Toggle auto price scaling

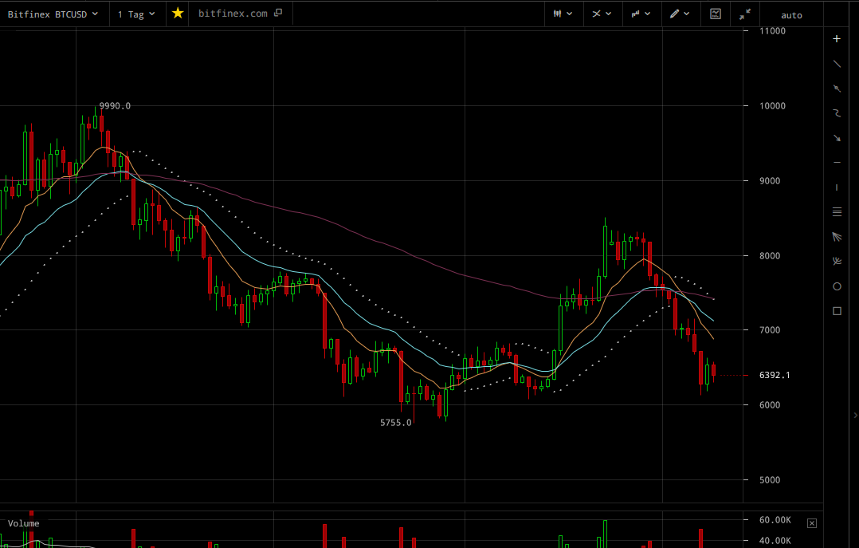(790, 14)
